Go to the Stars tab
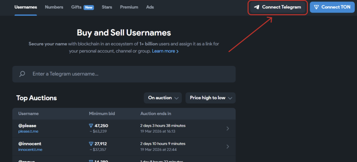 tap(107, 7)
